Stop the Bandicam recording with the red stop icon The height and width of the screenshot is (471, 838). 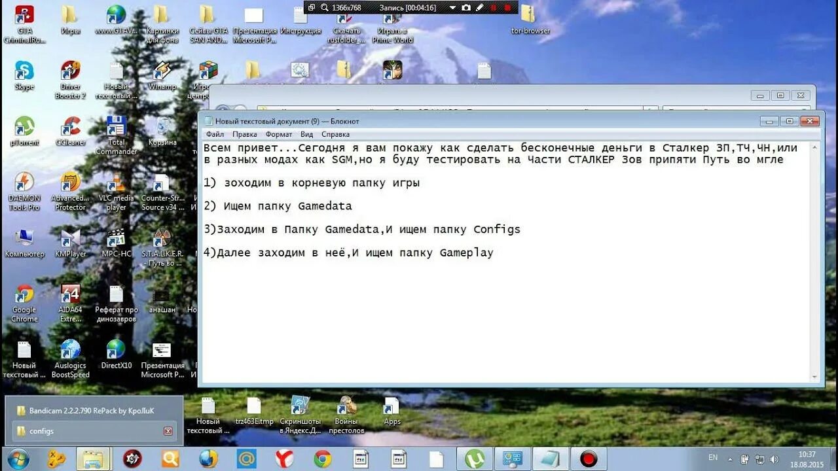click(507, 7)
